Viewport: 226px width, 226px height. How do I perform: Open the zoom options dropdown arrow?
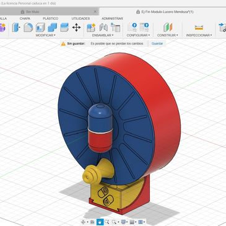[x=118, y=222]
